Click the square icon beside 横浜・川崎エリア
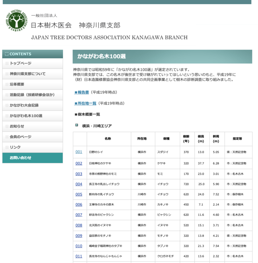This screenshot has height=263, width=258. pos(76,125)
